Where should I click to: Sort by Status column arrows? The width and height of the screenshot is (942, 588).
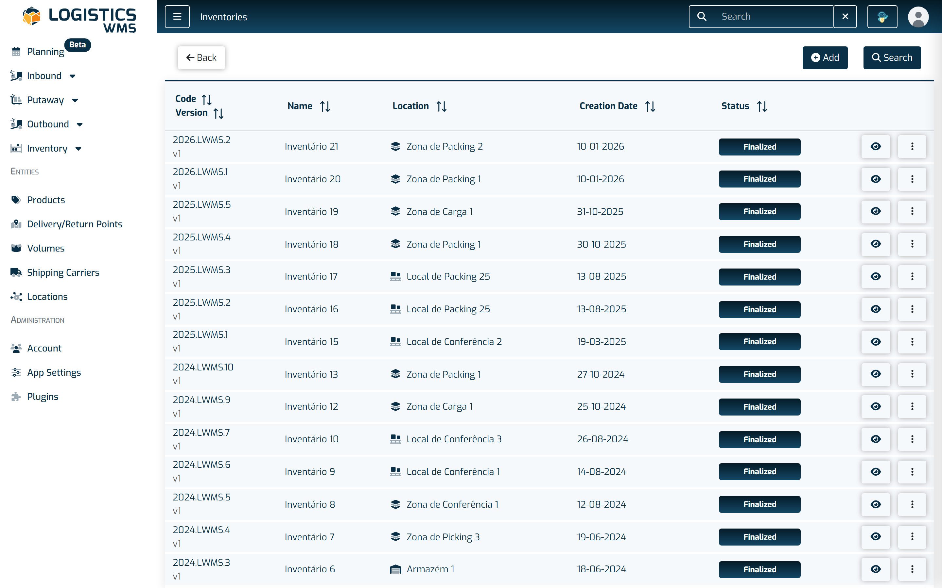(x=762, y=106)
